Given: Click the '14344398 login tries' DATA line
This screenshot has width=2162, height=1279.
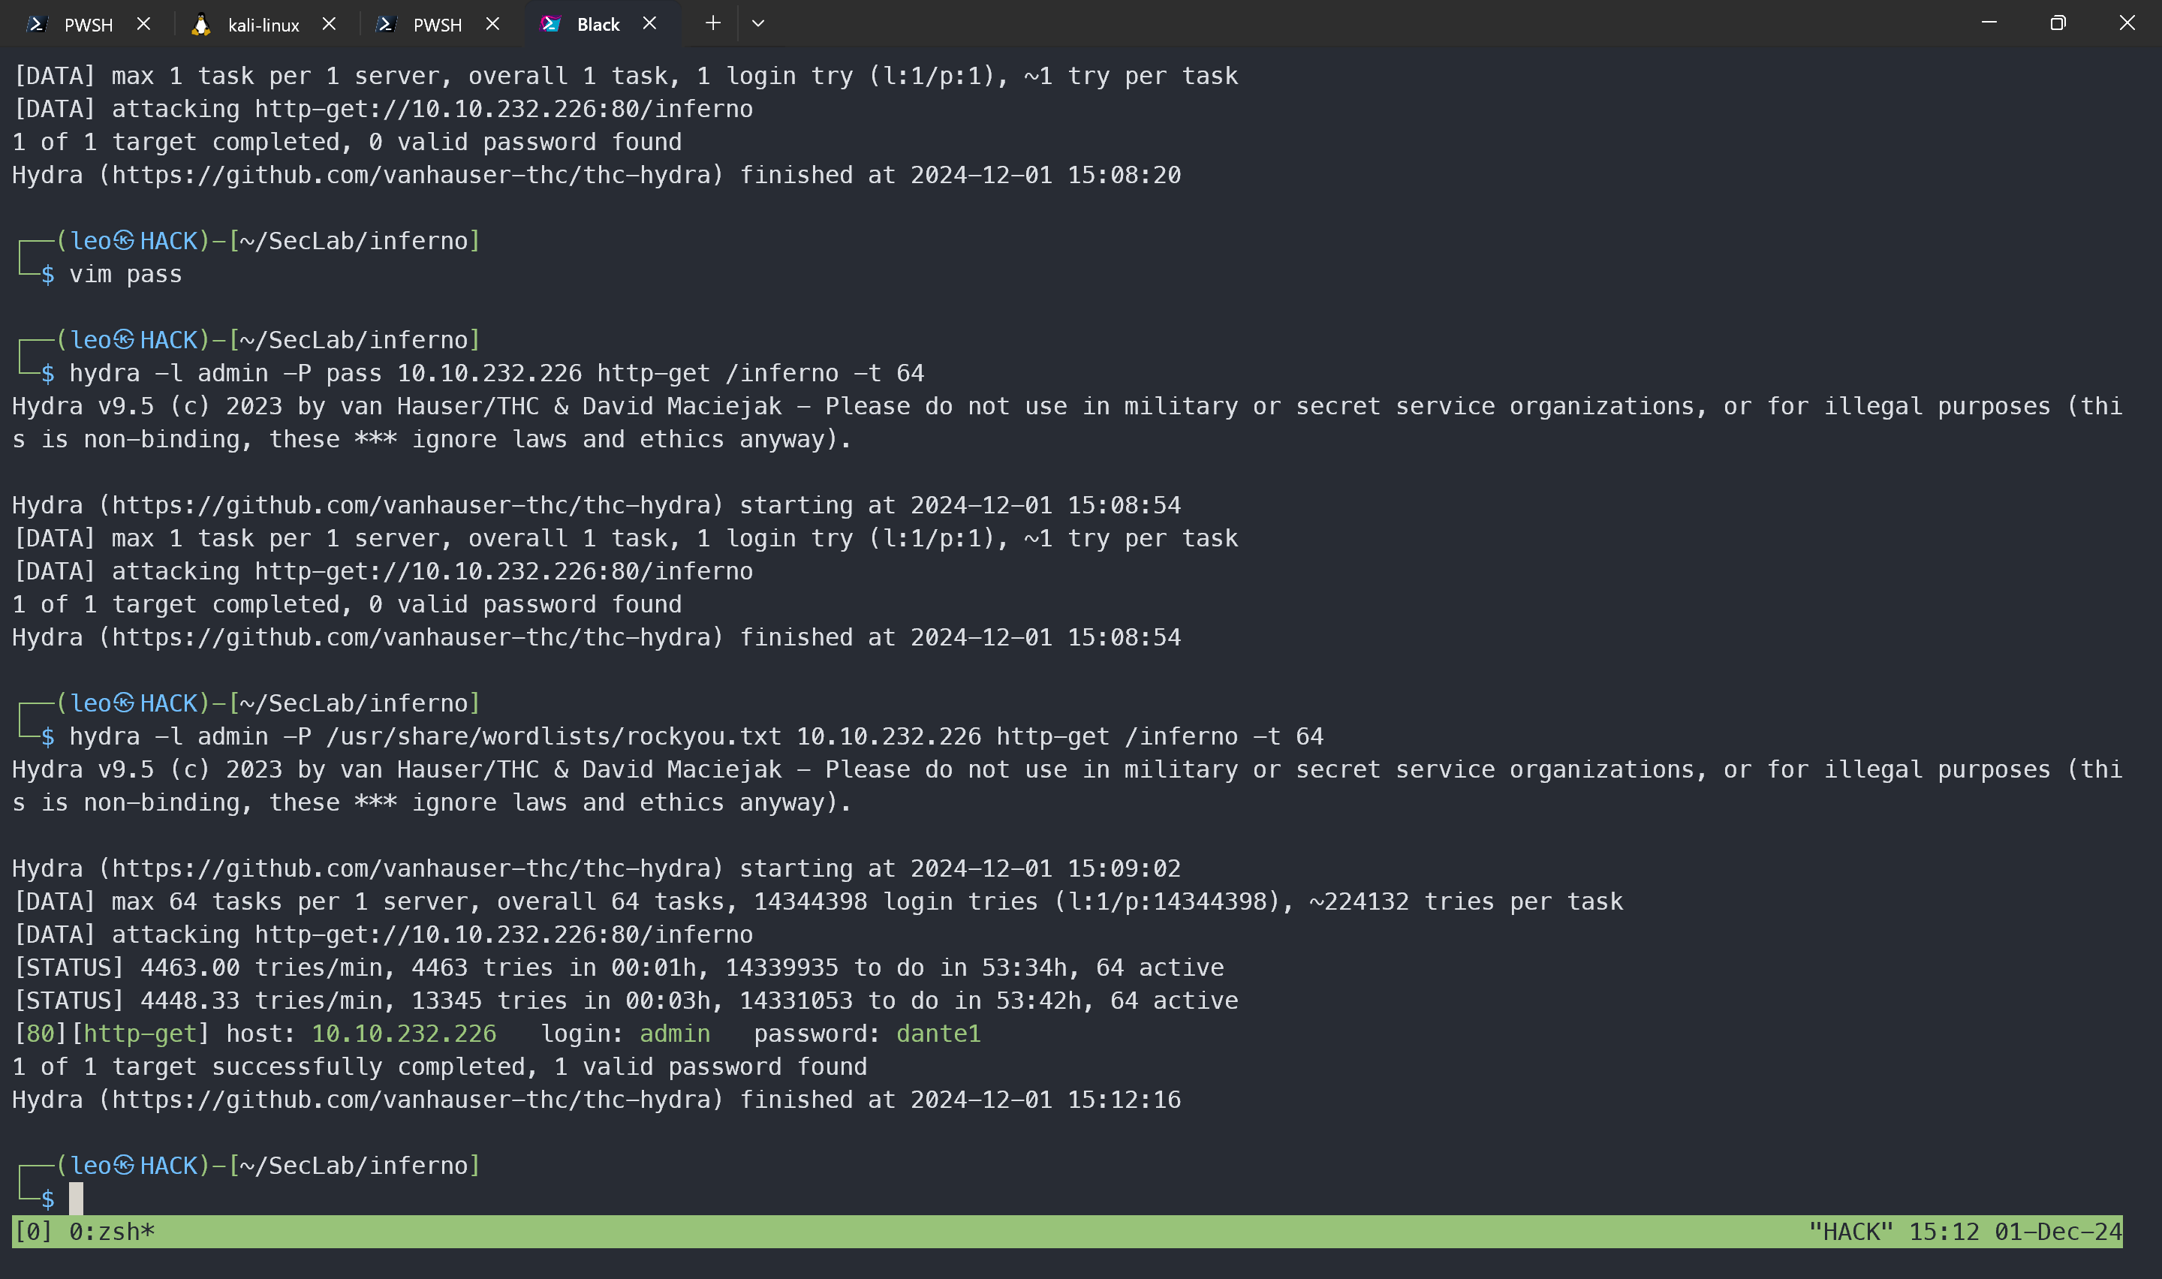Looking at the screenshot, I should (818, 901).
